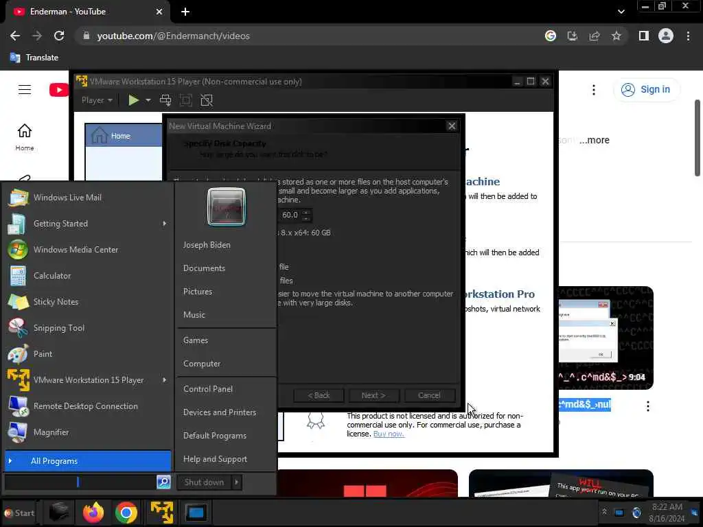Click the Start menu search field
This screenshot has height=527, width=703.
tap(81, 482)
